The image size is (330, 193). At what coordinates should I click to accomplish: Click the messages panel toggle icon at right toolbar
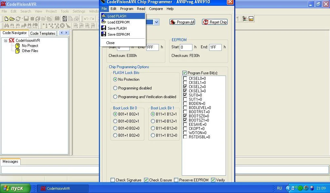pyautogui.click(x=251, y=19)
